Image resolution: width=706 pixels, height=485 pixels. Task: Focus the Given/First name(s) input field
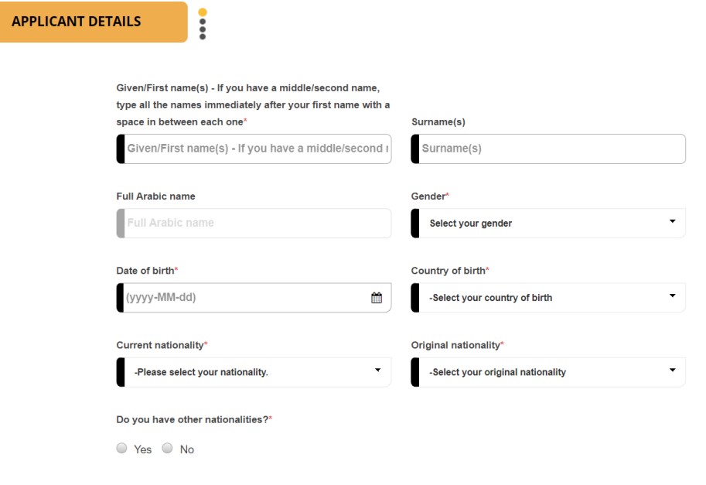coord(254,149)
